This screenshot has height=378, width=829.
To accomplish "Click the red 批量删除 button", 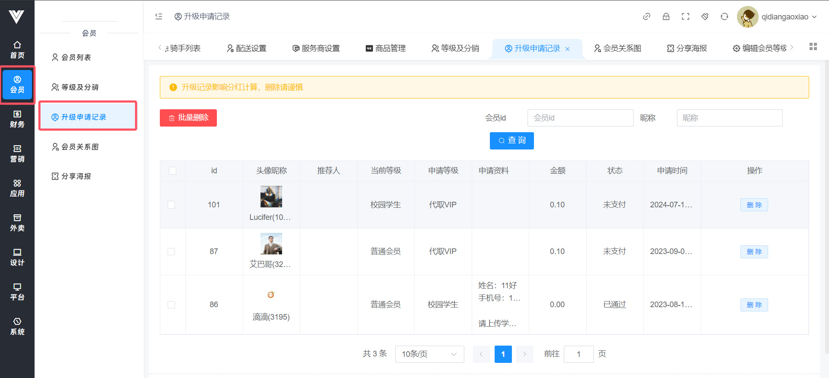I will (x=188, y=118).
